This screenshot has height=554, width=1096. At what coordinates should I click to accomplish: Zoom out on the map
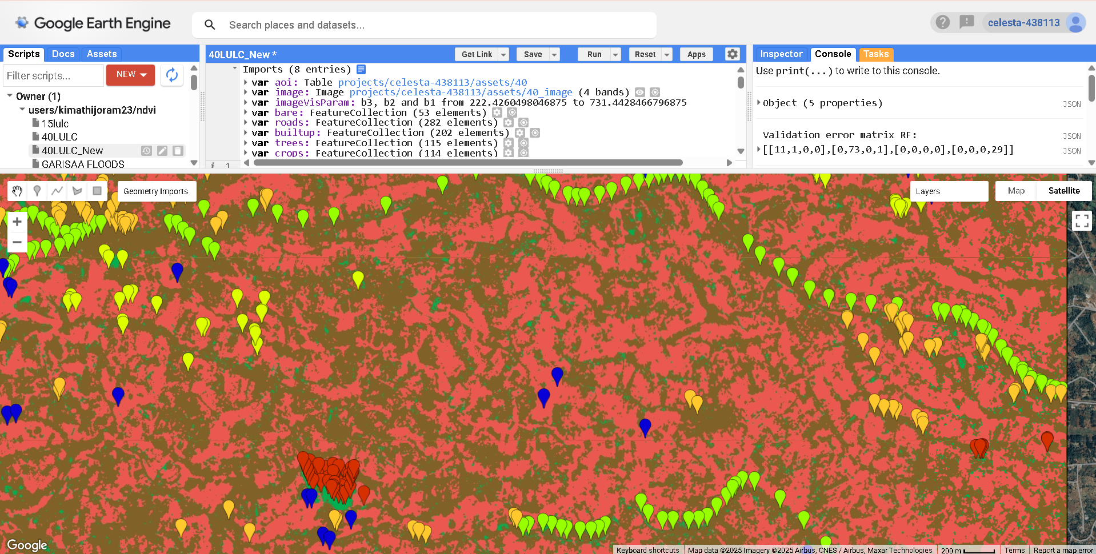(x=17, y=242)
